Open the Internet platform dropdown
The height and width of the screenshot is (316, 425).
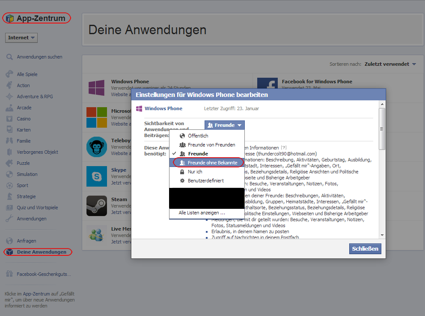[21, 38]
